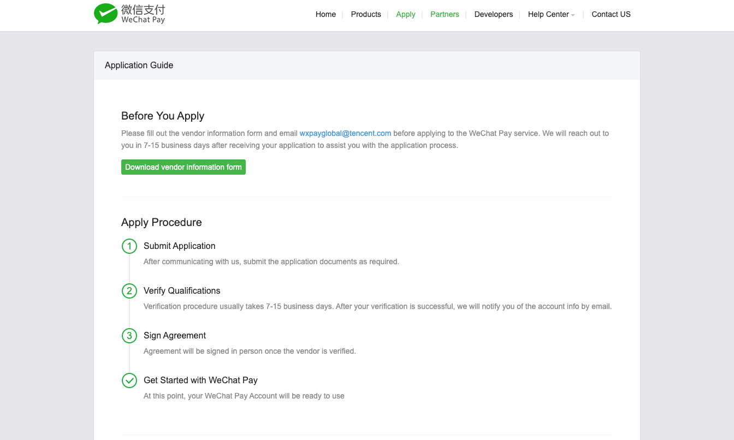Click the WeChat Pay logo icon
This screenshot has height=440, width=734.
click(106, 14)
